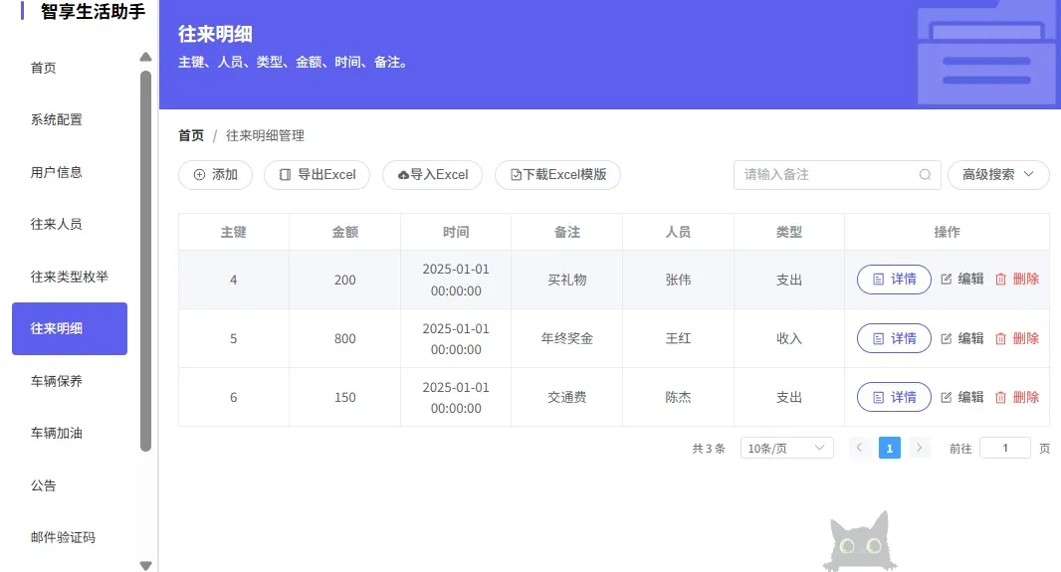Click the 金额 column header
This screenshot has width=1061, height=572.
[x=344, y=232]
